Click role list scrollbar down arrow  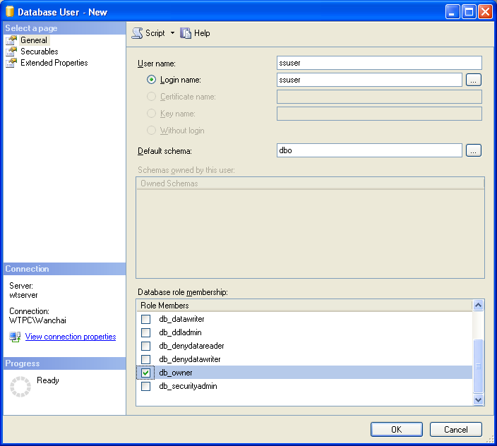[x=478, y=399]
